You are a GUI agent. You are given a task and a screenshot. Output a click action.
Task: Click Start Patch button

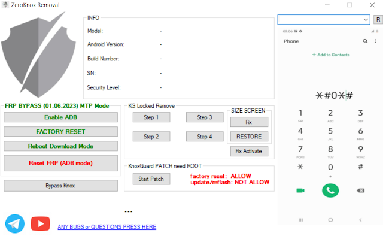point(151,179)
